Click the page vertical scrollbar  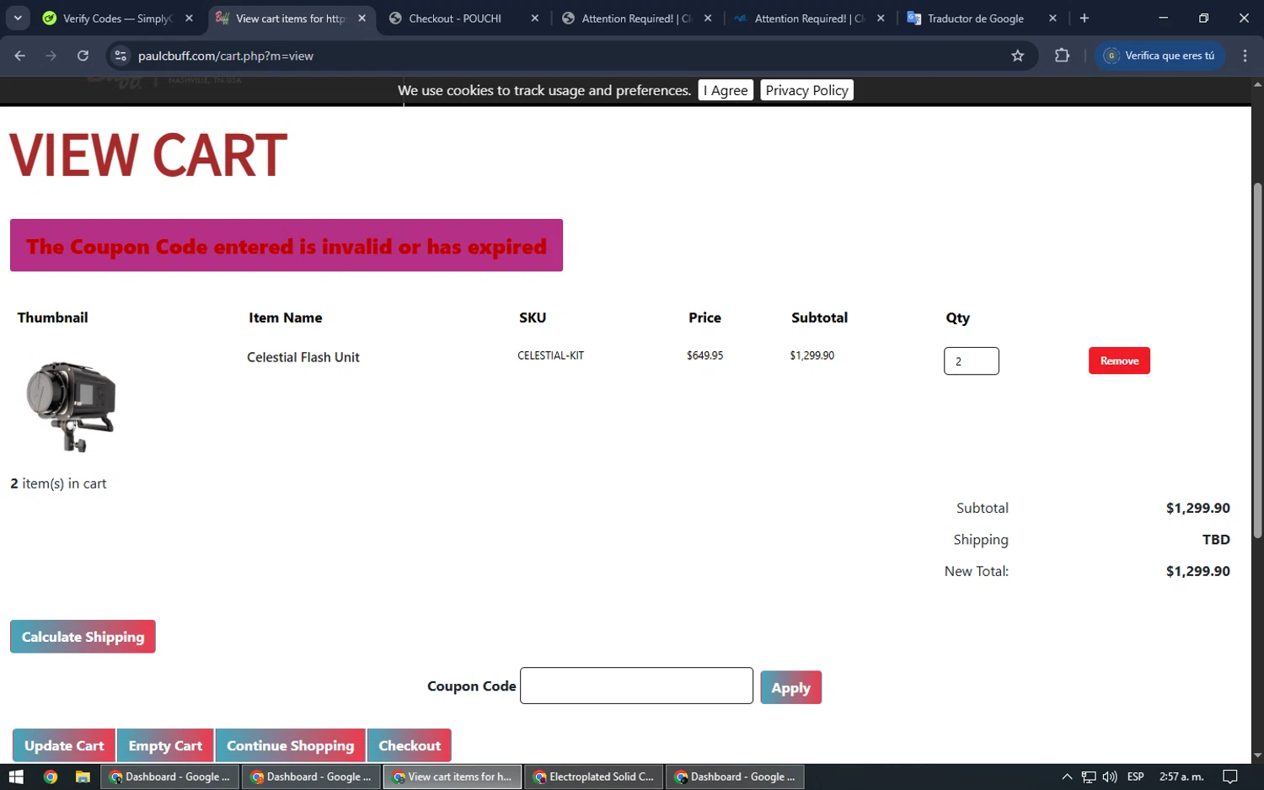[1257, 360]
